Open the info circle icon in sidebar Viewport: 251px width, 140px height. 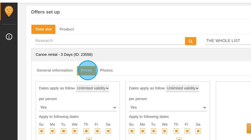tap(9, 37)
